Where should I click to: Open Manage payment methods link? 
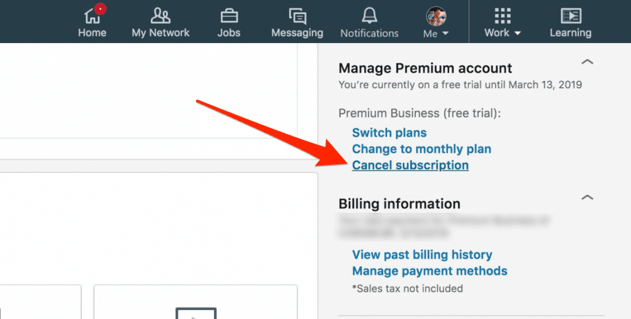point(430,271)
